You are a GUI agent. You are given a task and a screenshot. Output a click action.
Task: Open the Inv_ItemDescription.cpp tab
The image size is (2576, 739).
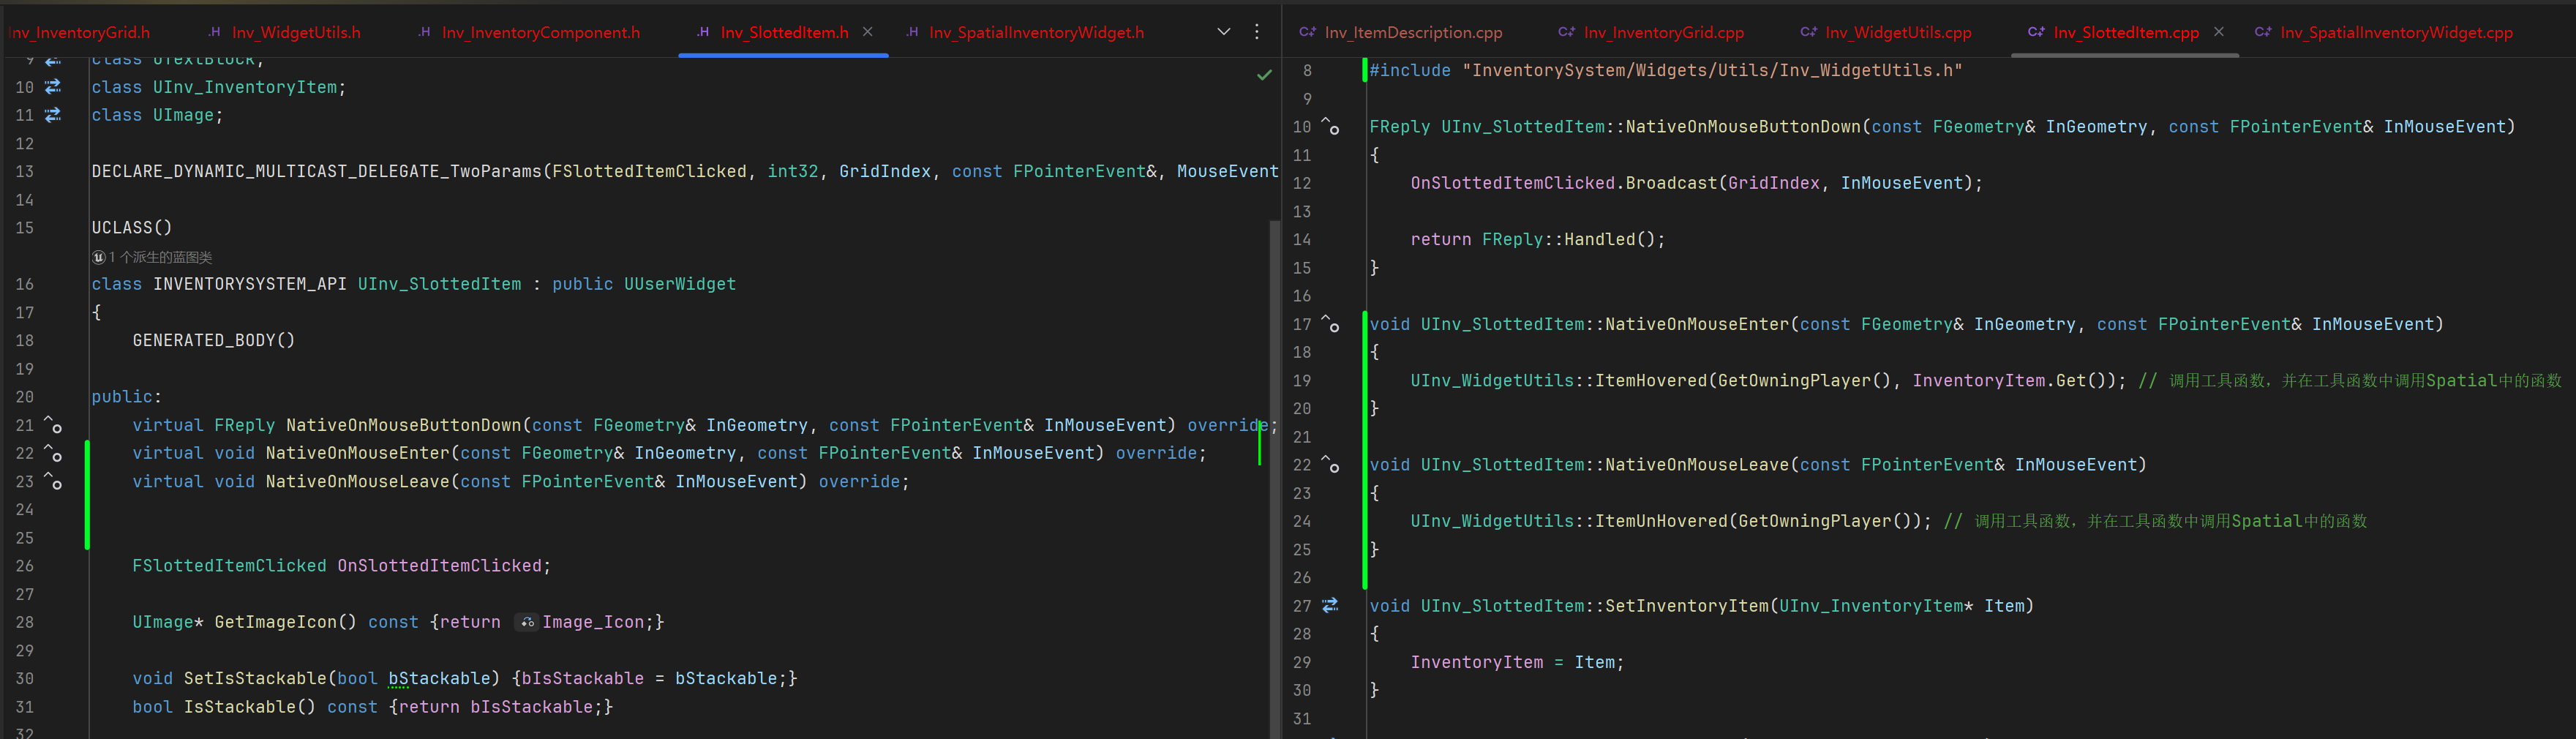click(x=1401, y=32)
